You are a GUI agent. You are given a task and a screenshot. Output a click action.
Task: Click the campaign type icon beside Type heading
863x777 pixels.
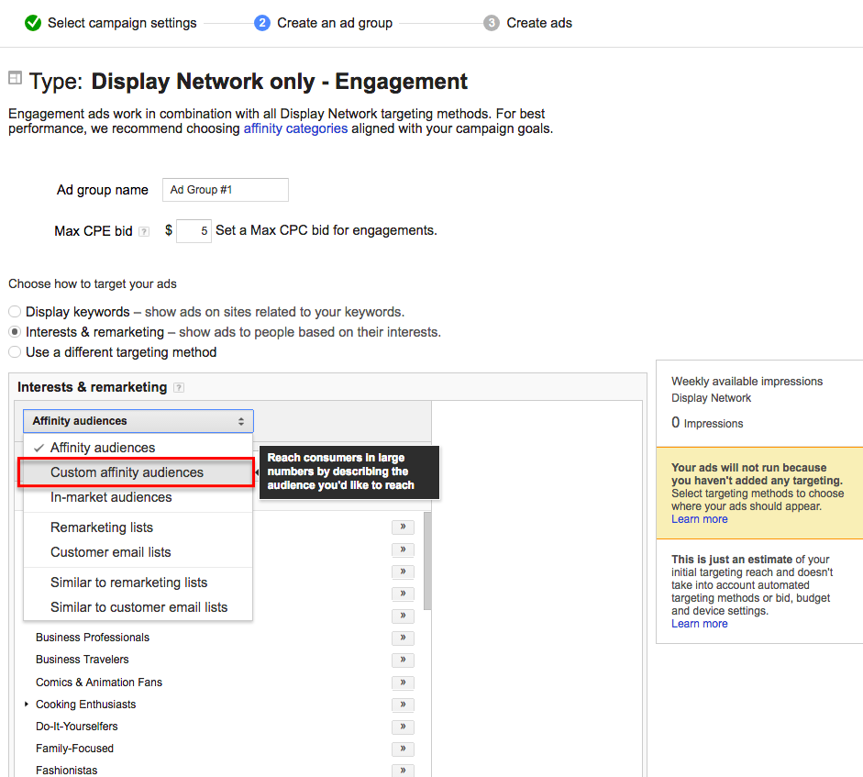click(x=16, y=79)
